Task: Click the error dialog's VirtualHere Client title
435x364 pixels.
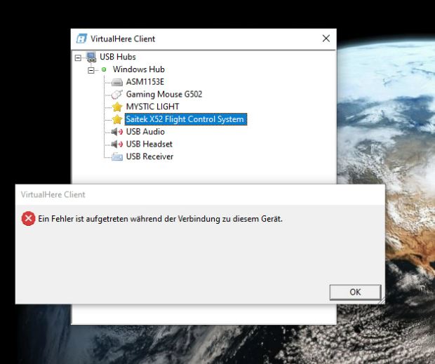Action: pyautogui.click(x=53, y=194)
